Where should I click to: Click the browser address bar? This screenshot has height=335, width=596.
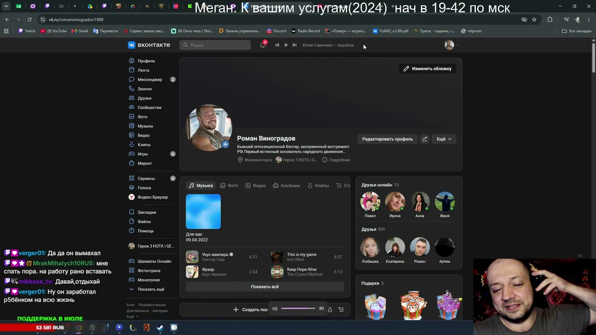click(279, 20)
